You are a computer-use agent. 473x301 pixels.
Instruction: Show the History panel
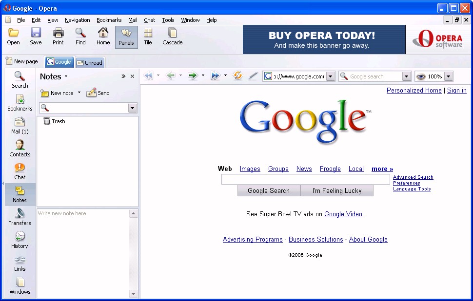tap(20, 240)
